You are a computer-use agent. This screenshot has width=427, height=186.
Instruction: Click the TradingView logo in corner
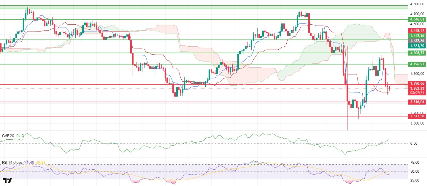[7, 180]
